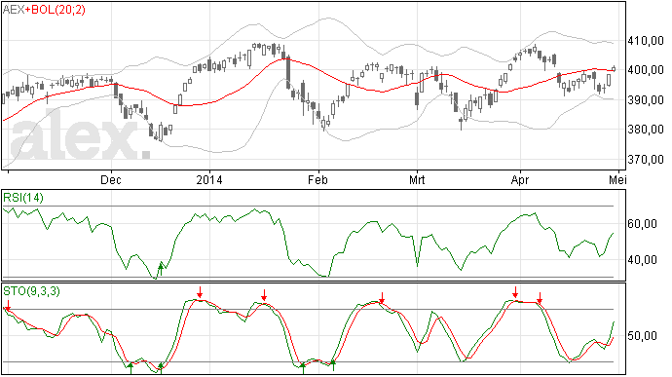Click the green stochastic buy arrow in early February

(333, 365)
